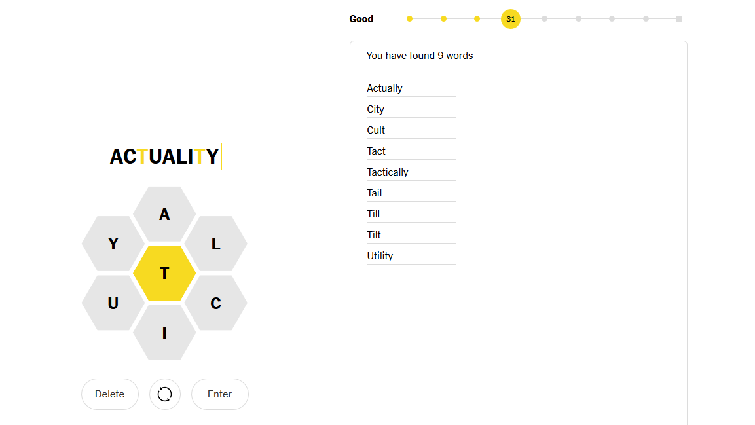755x425 pixels.
Task: Select the L letter hexagon
Action: (x=215, y=244)
